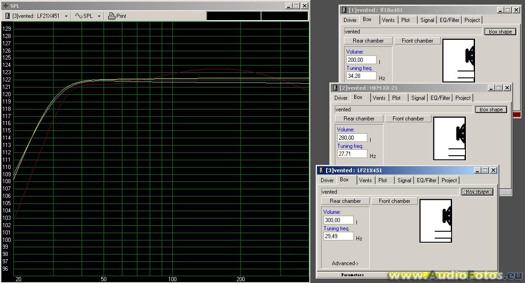Close the [3]vented : LF21X451 window
This screenshot has height=283, width=525.
pos(493,170)
